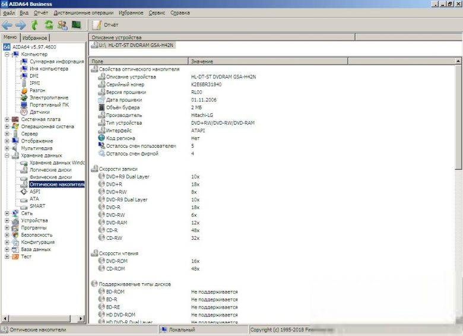Select Физические диски tree item
This screenshot has height=336, width=463.
click(51, 177)
